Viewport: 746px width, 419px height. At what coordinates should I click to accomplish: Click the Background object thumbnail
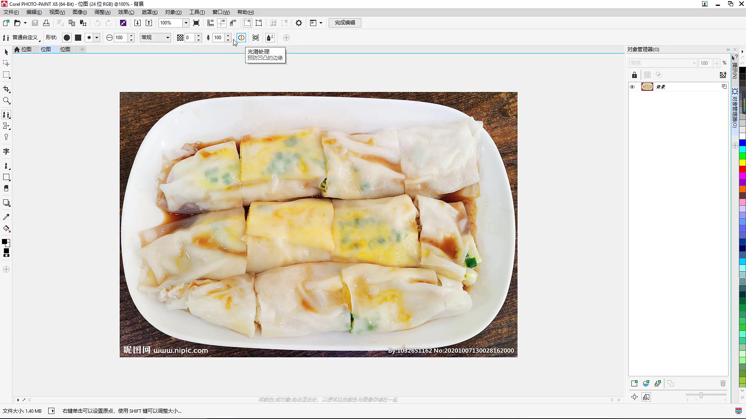pos(647,87)
